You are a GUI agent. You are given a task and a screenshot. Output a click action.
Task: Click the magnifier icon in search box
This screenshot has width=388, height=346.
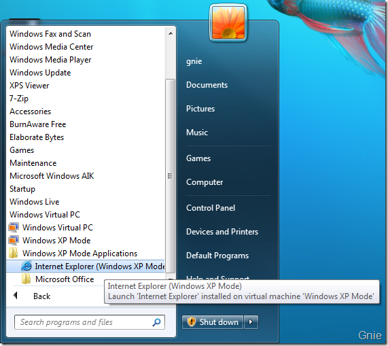[156, 322]
